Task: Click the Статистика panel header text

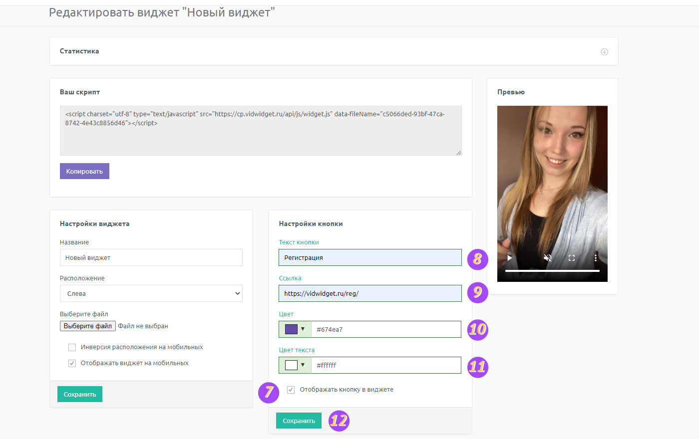Action: 79,51
